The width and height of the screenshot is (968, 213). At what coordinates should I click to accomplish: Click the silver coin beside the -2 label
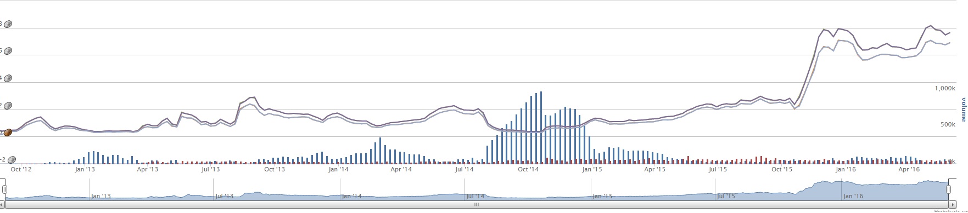coord(12,160)
